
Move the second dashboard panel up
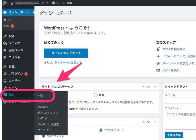click(x=143, y=122)
